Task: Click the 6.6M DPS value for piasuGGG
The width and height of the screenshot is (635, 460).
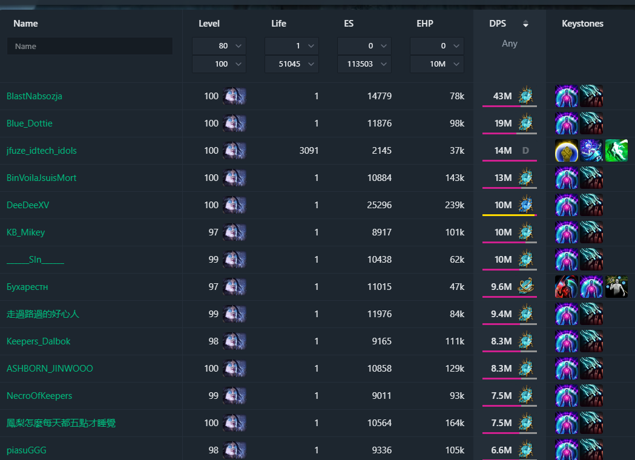Action: 501,450
